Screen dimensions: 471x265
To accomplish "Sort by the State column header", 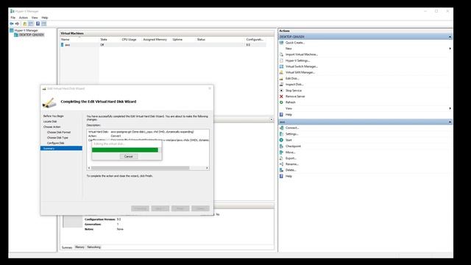I will [x=104, y=39].
